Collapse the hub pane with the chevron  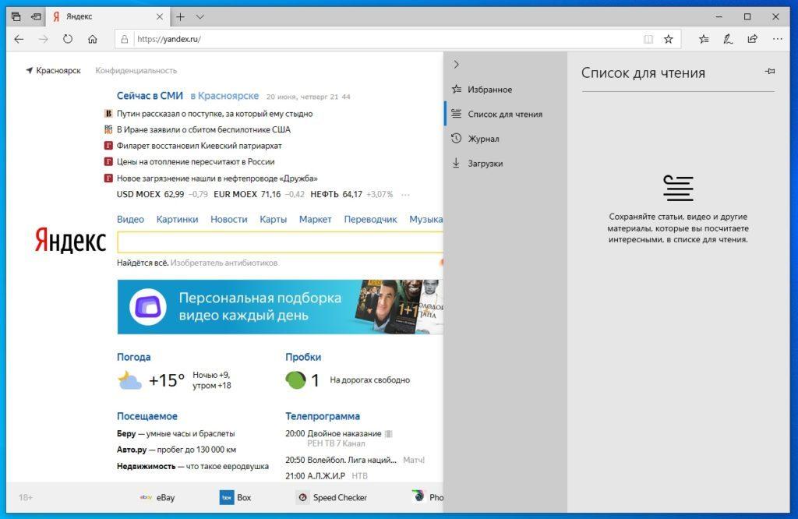(x=456, y=65)
